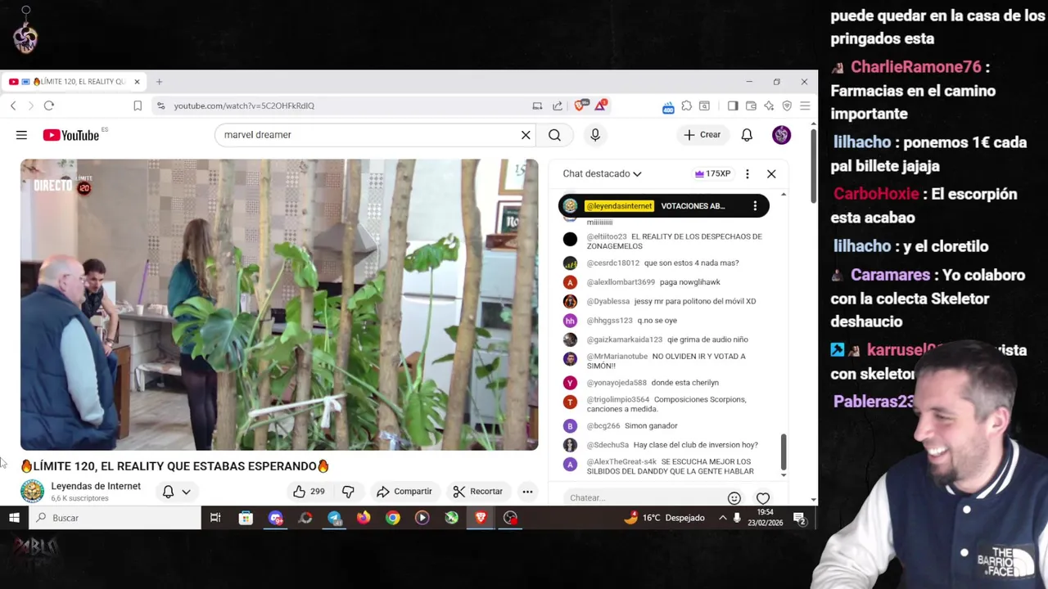The height and width of the screenshot is (589, 1048).
Task: Open the 400 badge extension icon
Action: point(668,106)
